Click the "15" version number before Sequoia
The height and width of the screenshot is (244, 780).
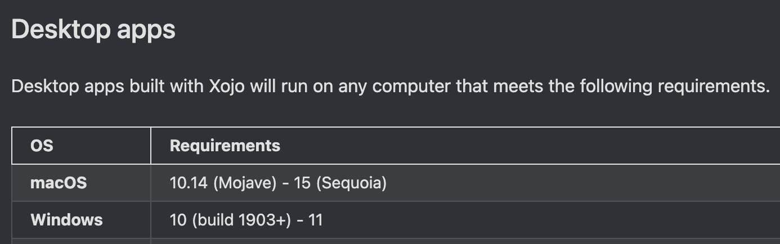coord(302,183)
